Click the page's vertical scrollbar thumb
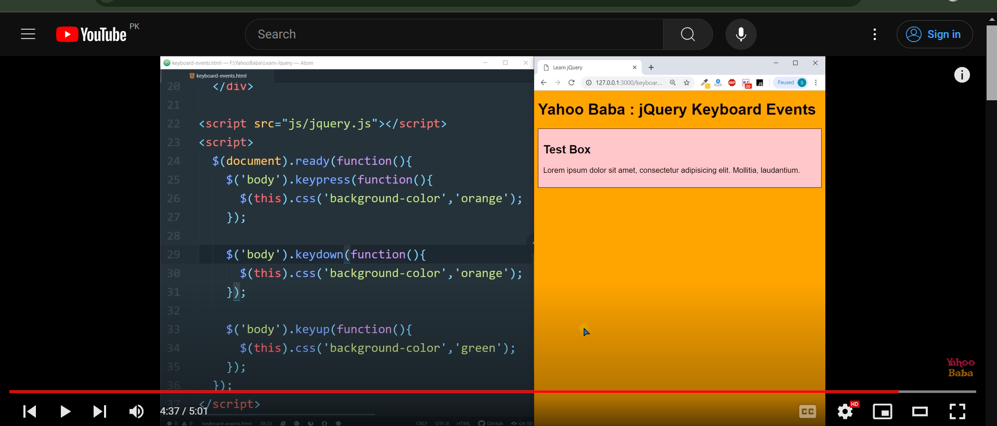 tap(991, 62)
